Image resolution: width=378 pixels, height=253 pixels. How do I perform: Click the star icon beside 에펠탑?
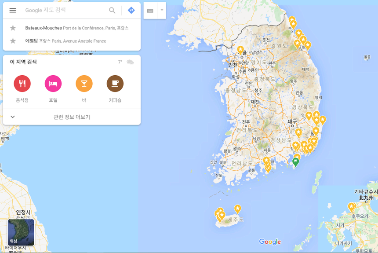[x=13, y=41]
